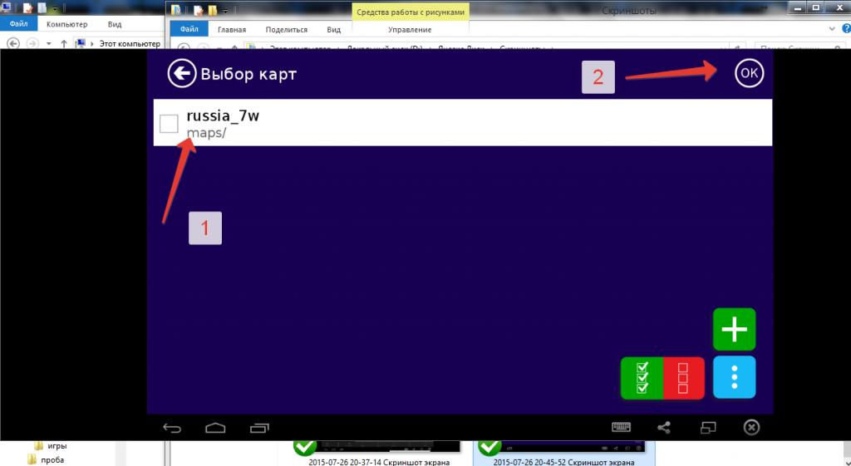The height and width of the screenshot is (466, 851).
Task: Expand the ribbon chevron in the Скриншоты window
Action: 832,29
